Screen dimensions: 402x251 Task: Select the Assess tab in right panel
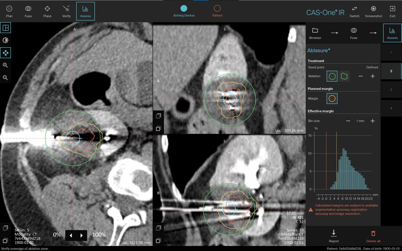click(x=392, y=33)
